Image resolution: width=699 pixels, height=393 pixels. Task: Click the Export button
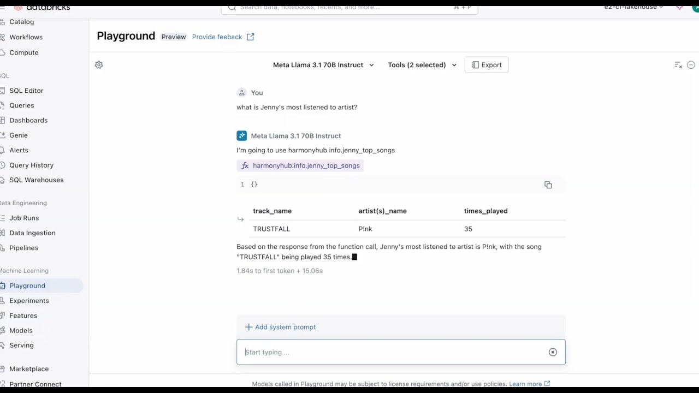pyautogui.click(x=487, y=65)
